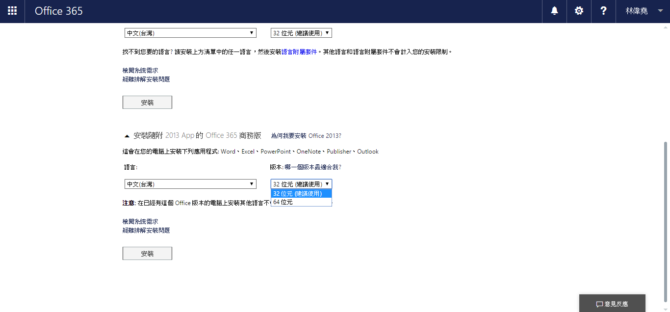Click the scrollbar up arrow
Viewport: 670px width, 312px height.
click(666, 27)
